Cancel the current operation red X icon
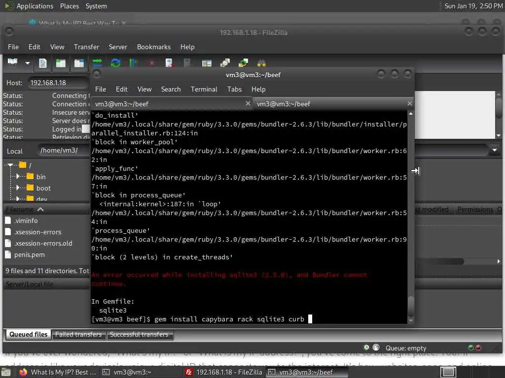 (x=152, y=63)
